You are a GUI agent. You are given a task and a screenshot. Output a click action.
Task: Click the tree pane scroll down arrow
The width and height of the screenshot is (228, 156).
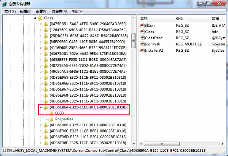tap(134, 144)
